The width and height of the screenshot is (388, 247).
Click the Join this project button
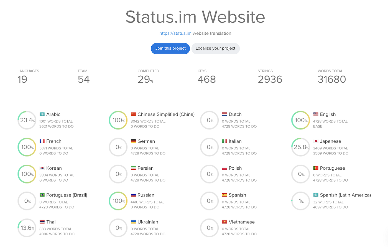pyautogui.click(x=170, y=49)
